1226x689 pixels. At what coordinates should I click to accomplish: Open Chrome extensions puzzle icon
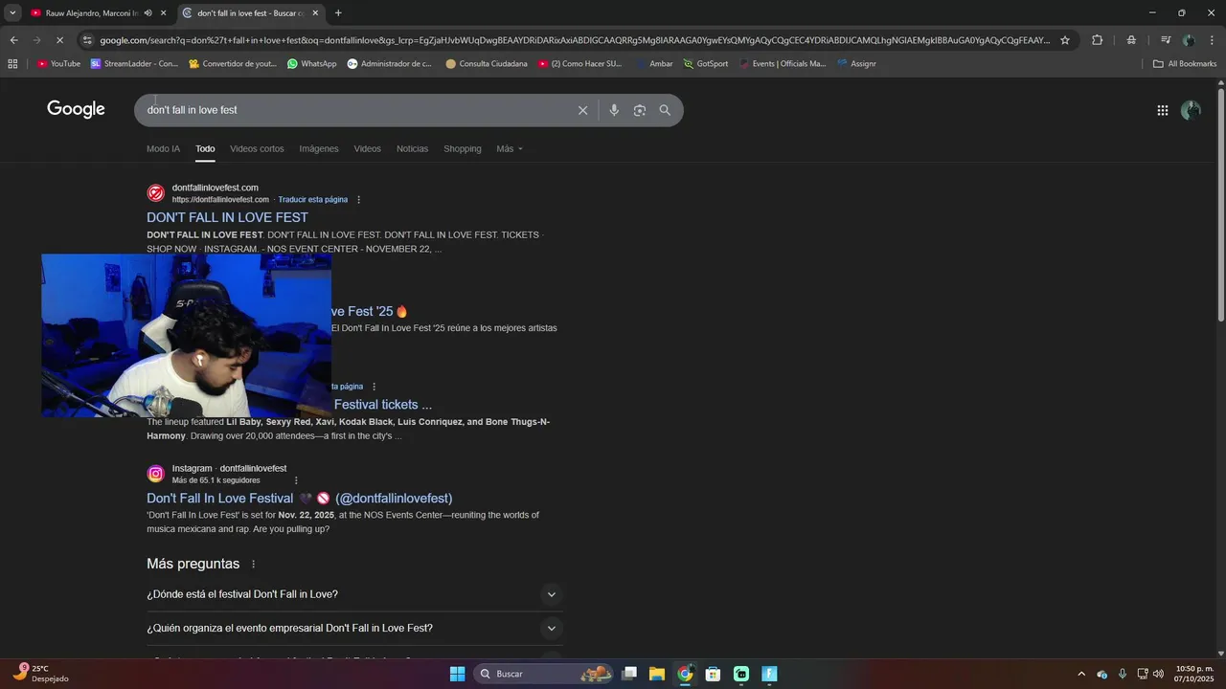click(1097, 40)
